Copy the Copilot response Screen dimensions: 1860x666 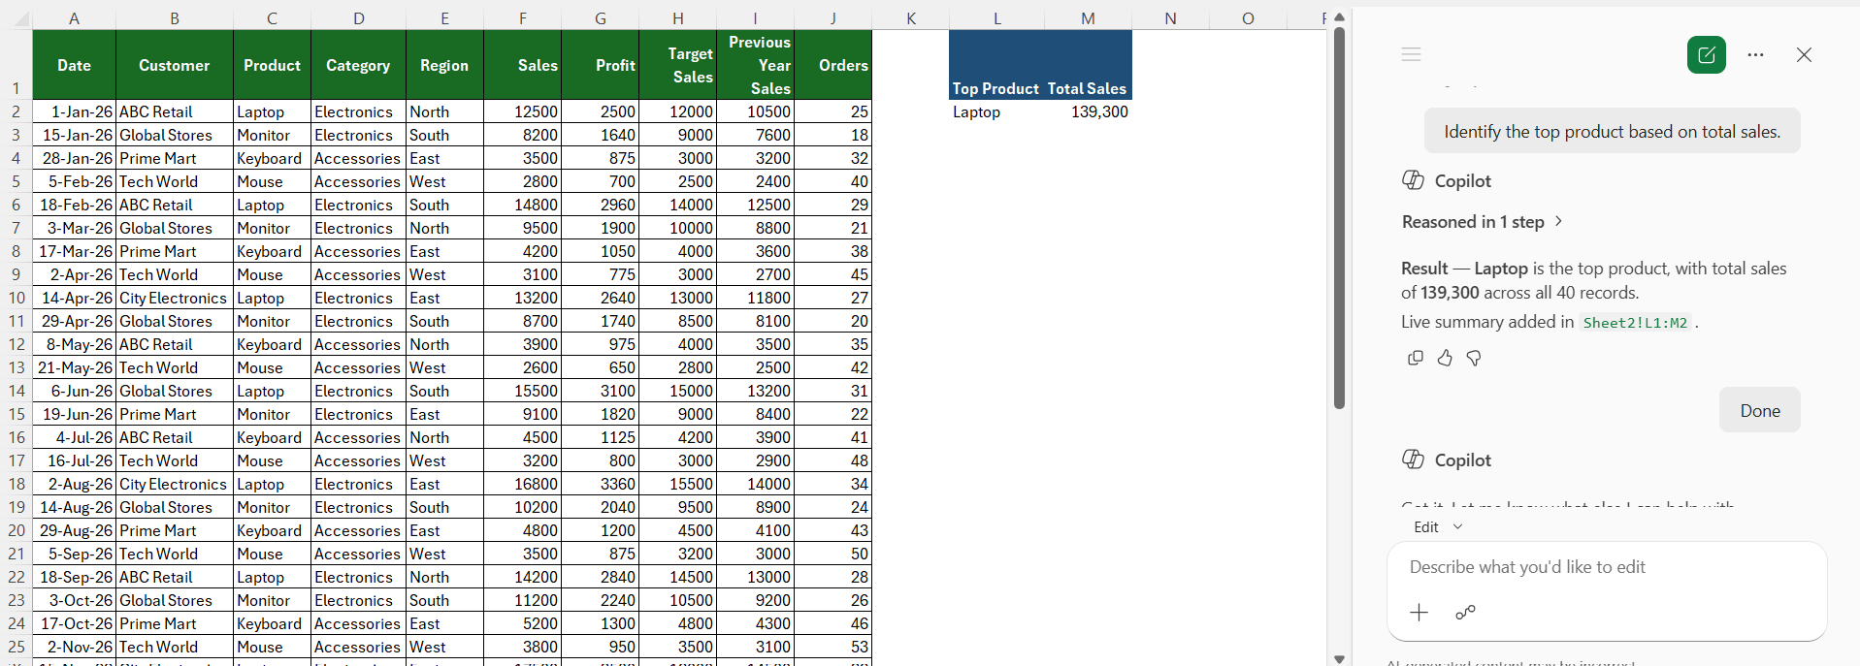pyautogui.click(x=1416, y=358)
